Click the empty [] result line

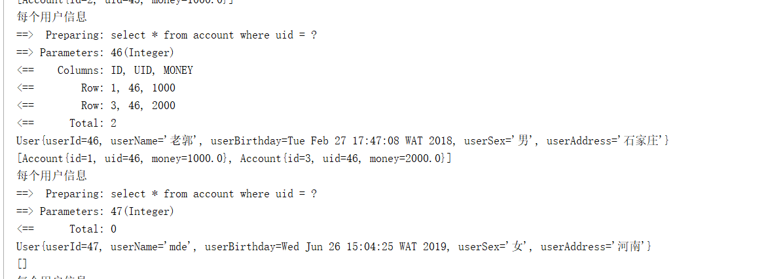click(22, 265)
